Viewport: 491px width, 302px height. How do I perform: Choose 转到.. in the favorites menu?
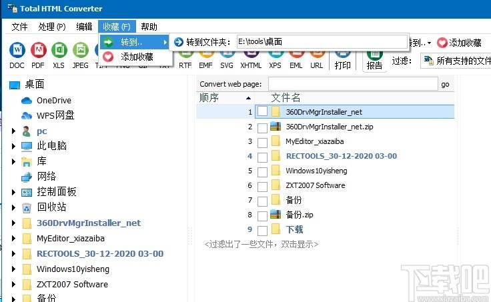pos(135,42)
